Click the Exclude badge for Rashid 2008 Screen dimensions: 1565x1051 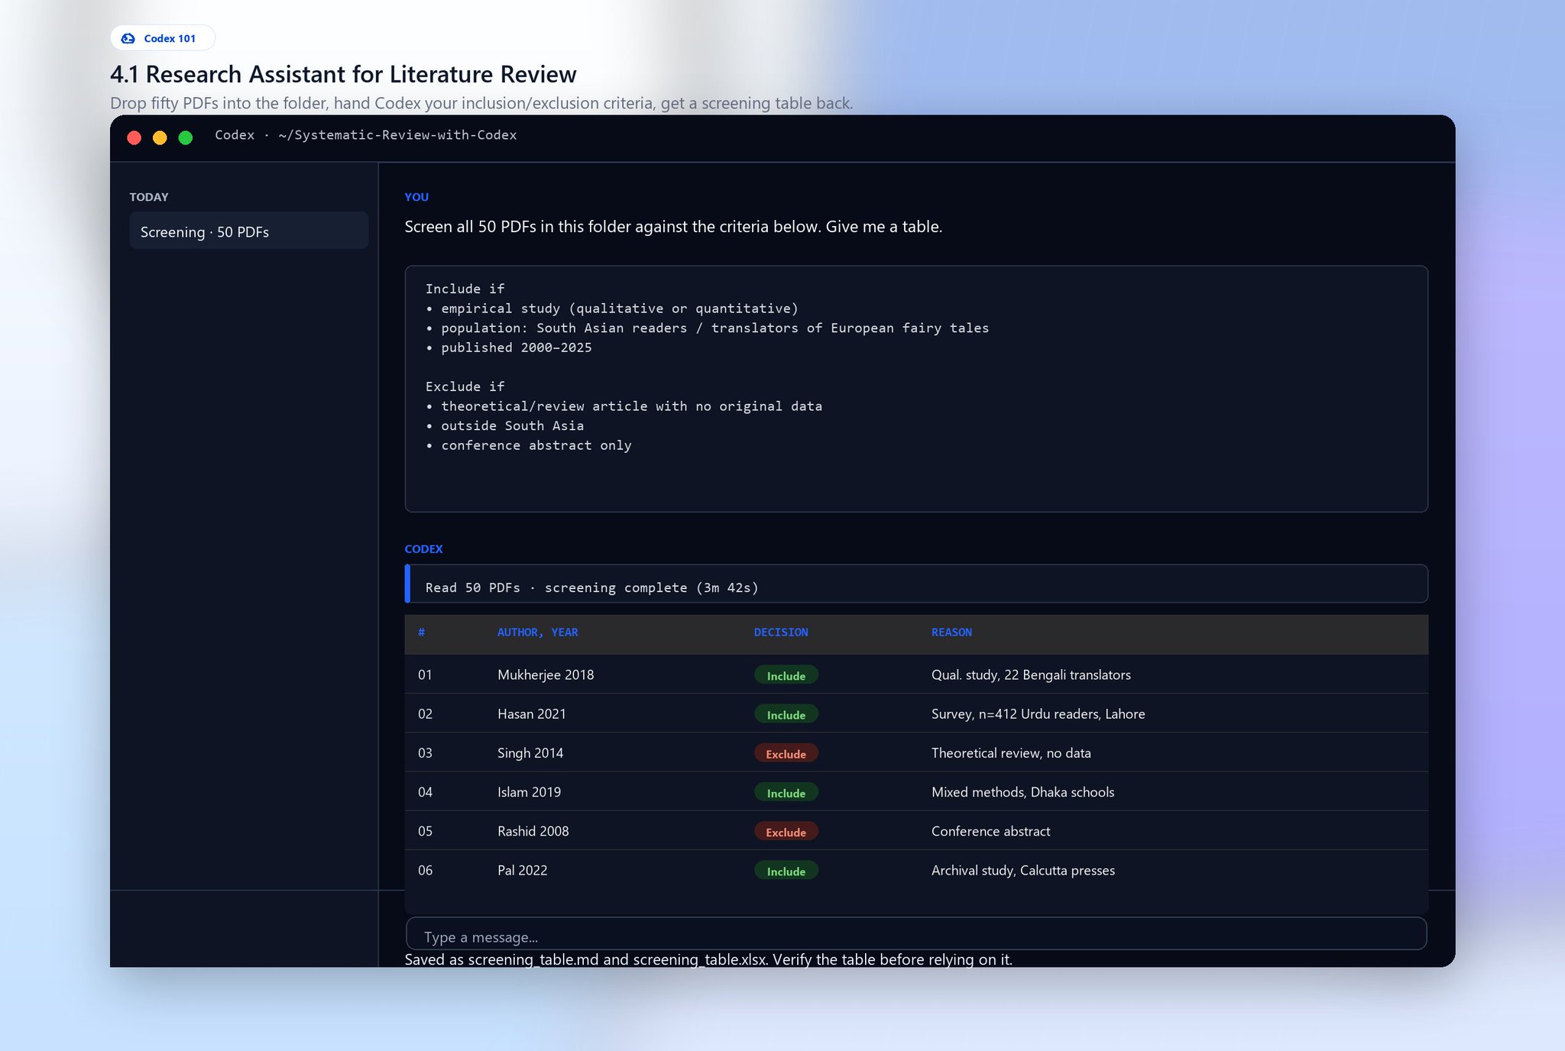[x=786, y=832]
